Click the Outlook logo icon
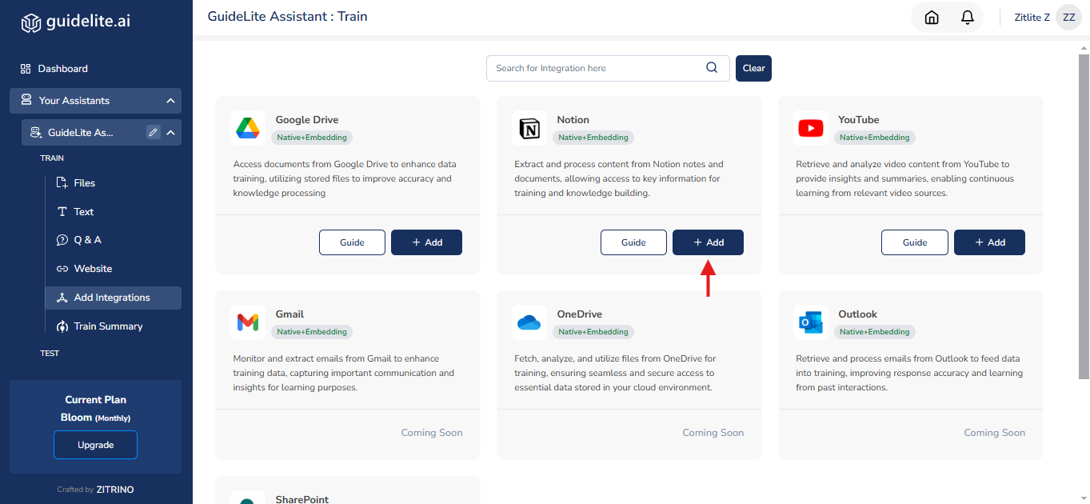This screenshot has width=1090, height=504. tap(811, 322)
